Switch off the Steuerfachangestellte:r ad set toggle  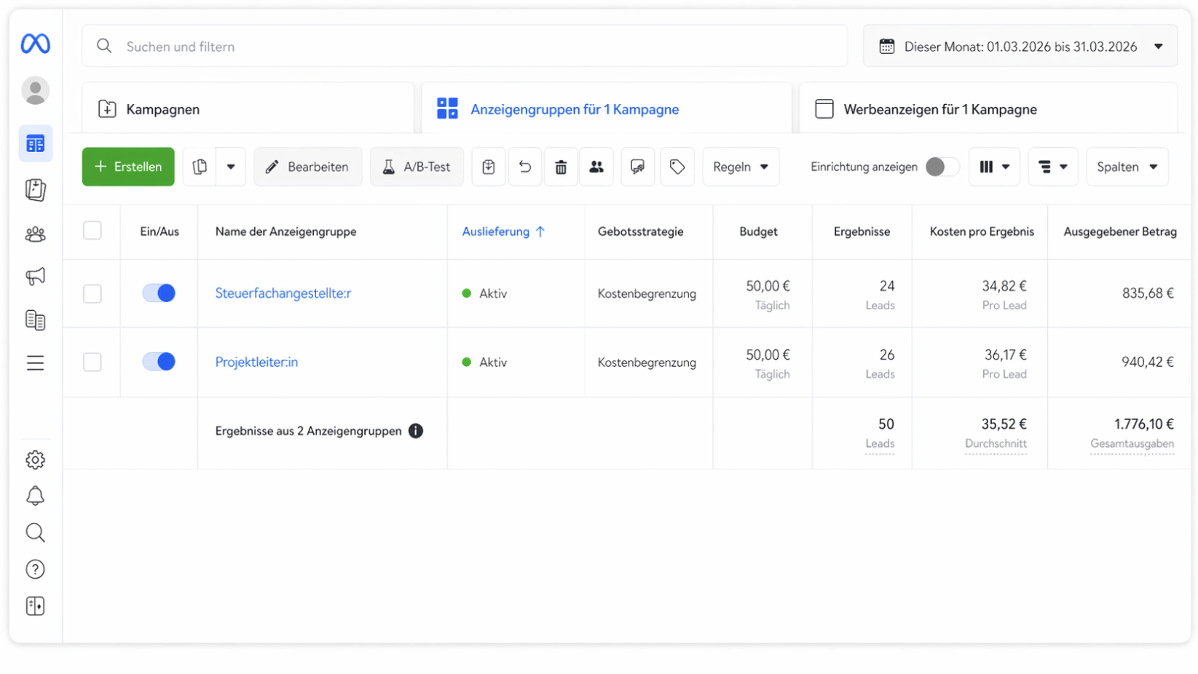(159, 293)
